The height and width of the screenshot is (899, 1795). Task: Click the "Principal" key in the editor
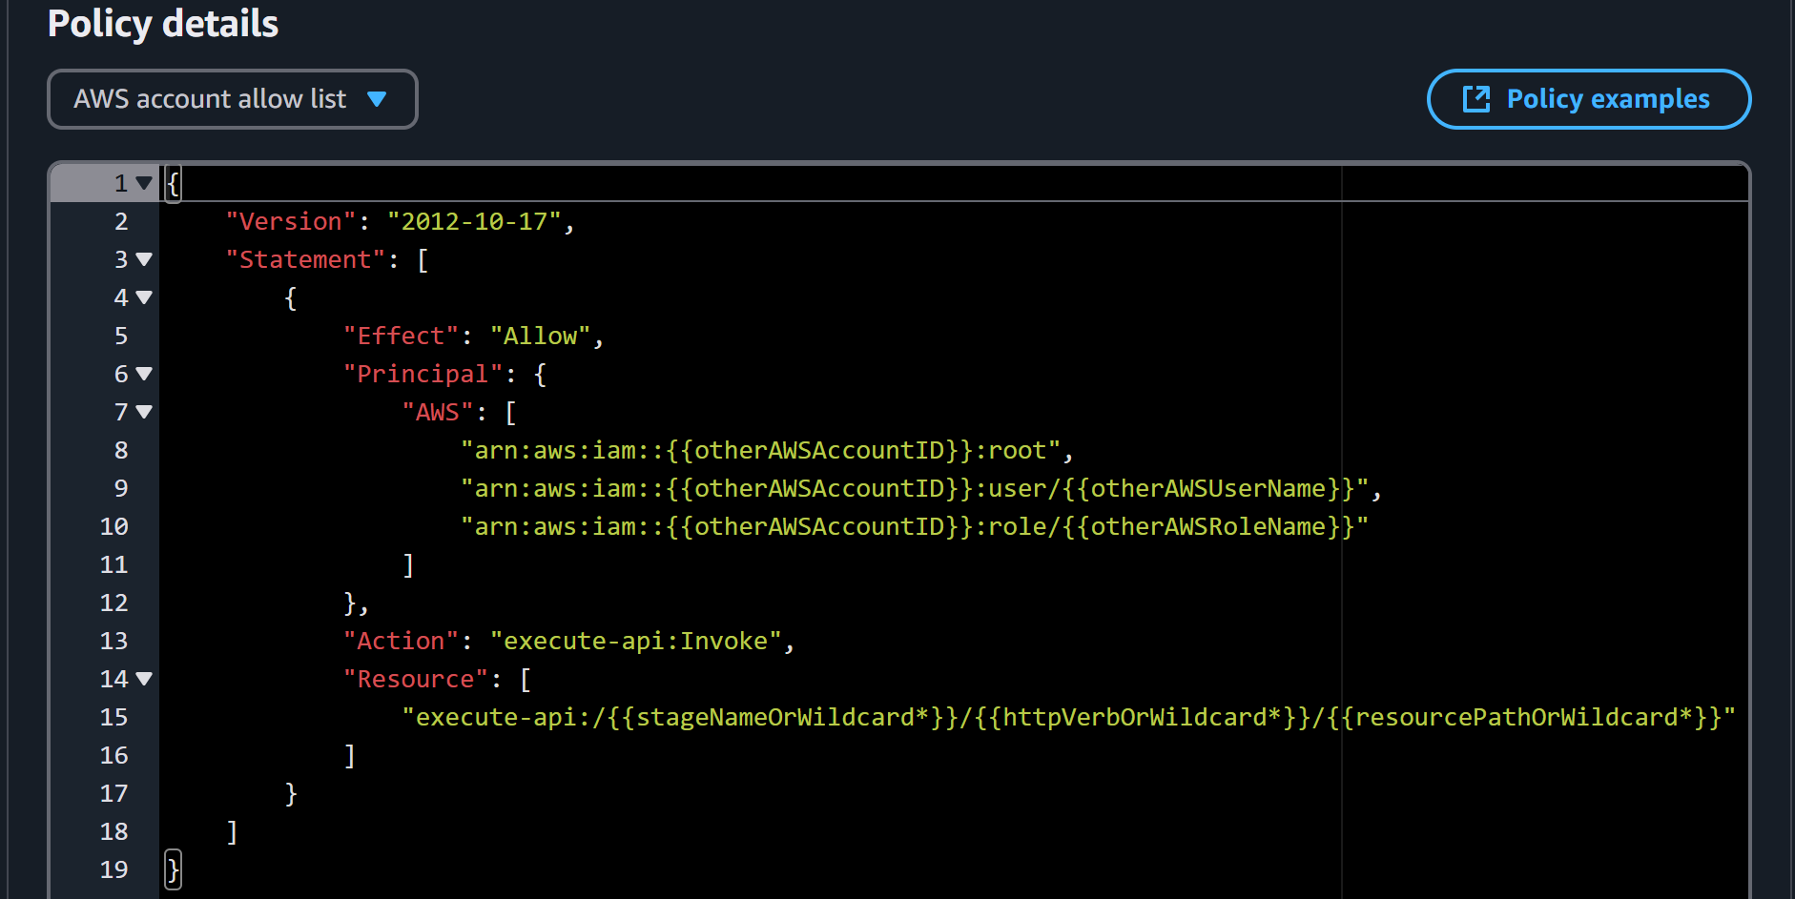423,374
